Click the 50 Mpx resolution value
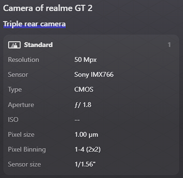Viewport: 183px width, 178px height. pos(85,60)
